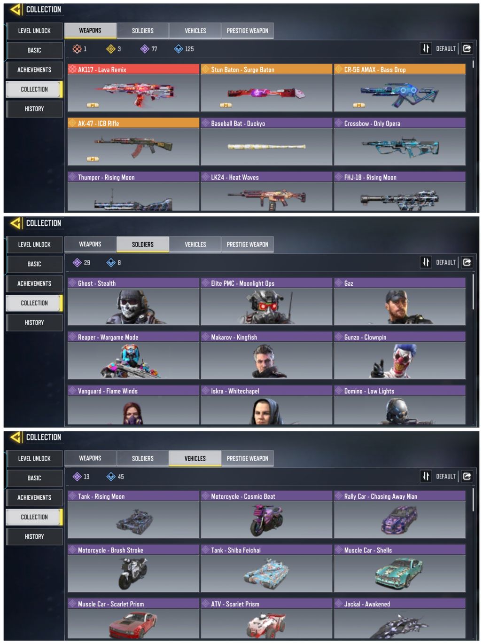483x644 pixels.
Task: Open the DEFAULT sort dropdown above Tank - Rising Moon
Action: click(446, 476)
